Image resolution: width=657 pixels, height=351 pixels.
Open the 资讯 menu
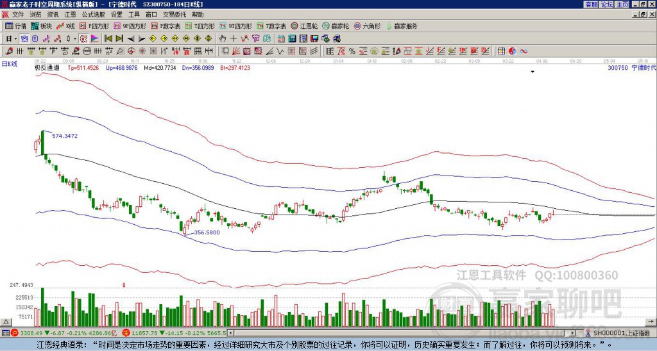53,15
